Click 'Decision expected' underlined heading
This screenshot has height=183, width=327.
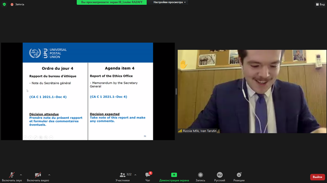coord(105,114)
